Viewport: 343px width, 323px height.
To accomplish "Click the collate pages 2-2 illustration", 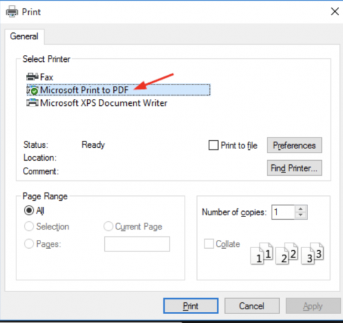I will [287, 254].
